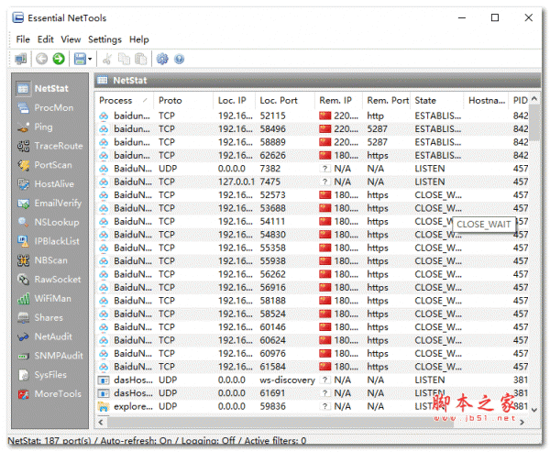The height and width of the screenshot is (452, 550).
Task: Sort by the Proto column header
Action: [183, 100]
